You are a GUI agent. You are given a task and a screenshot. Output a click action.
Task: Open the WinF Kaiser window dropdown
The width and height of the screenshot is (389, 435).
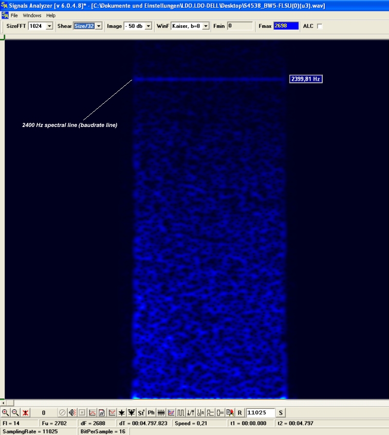tap(206, 26)
